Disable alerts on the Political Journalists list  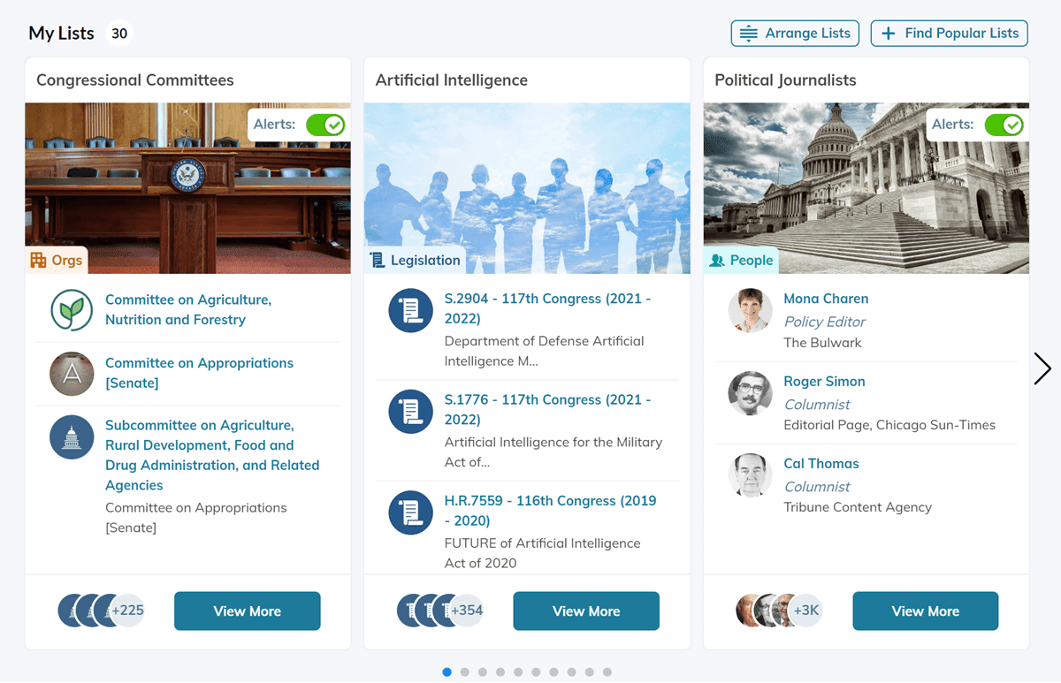pyautogui.click(x=1004, y=125)
